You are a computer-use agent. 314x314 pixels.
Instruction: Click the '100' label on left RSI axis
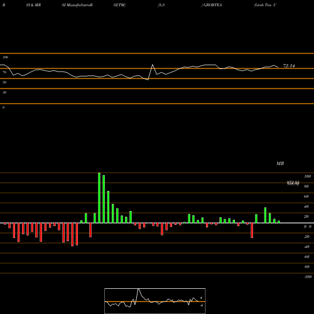point(5,57)
